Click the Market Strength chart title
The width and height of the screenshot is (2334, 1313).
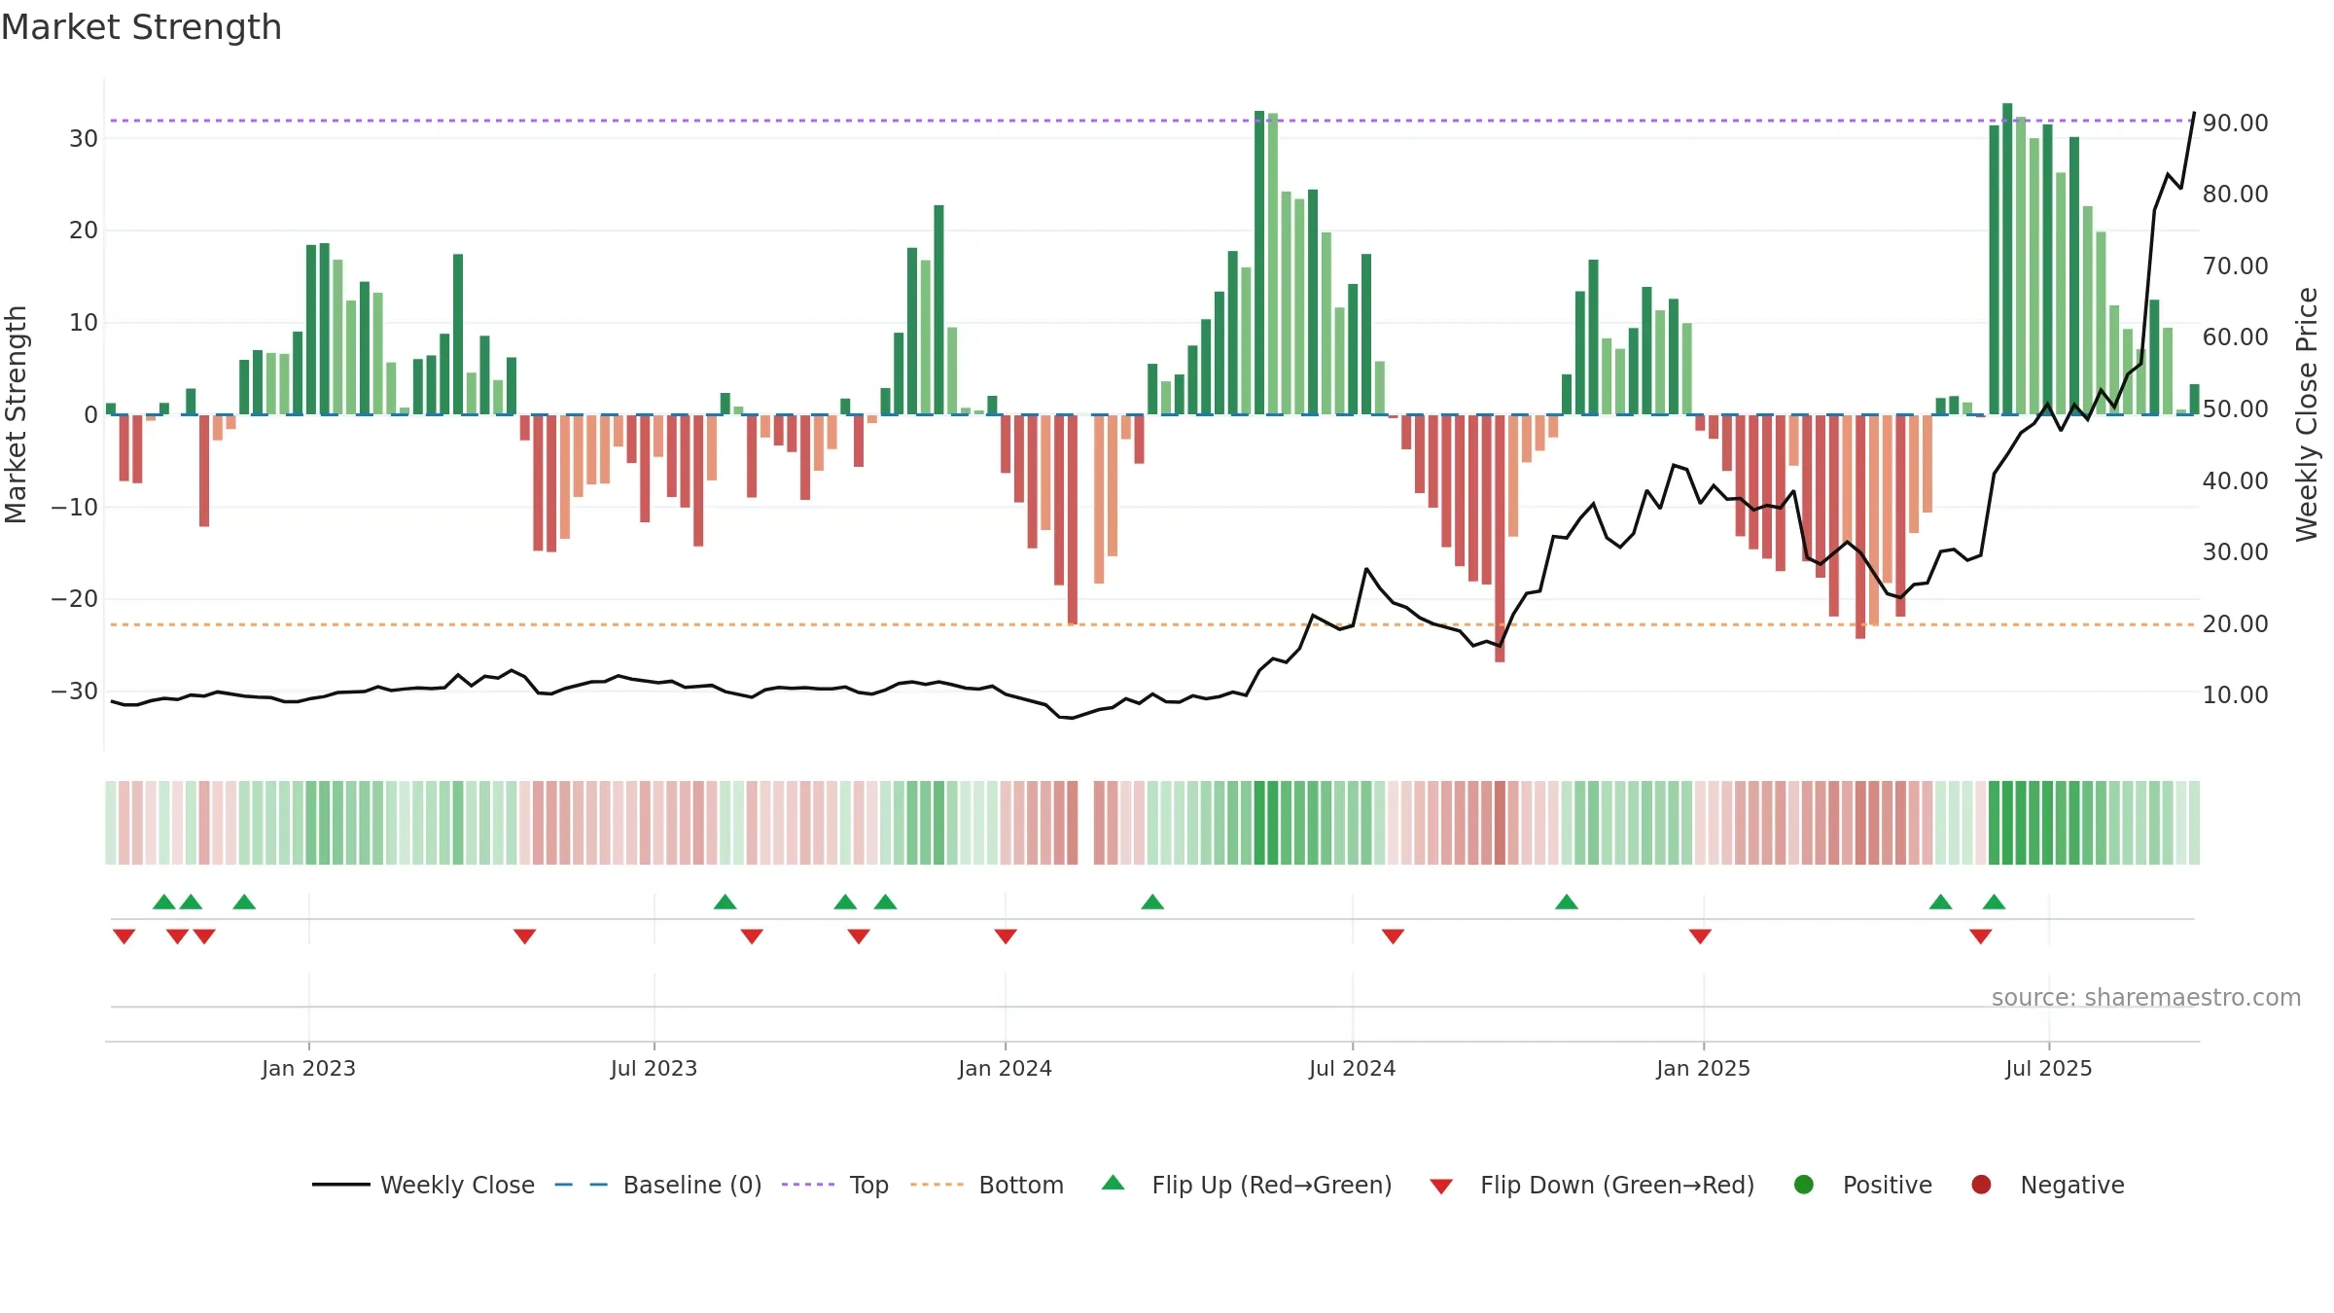[x=141, y=27]
